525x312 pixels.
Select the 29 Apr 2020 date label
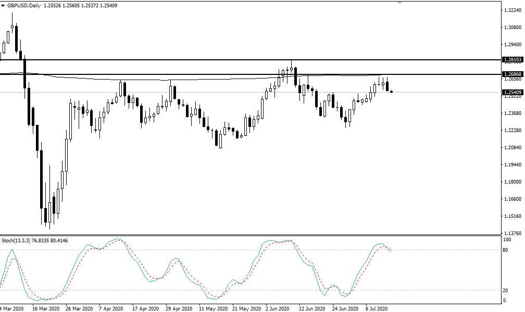179,308
